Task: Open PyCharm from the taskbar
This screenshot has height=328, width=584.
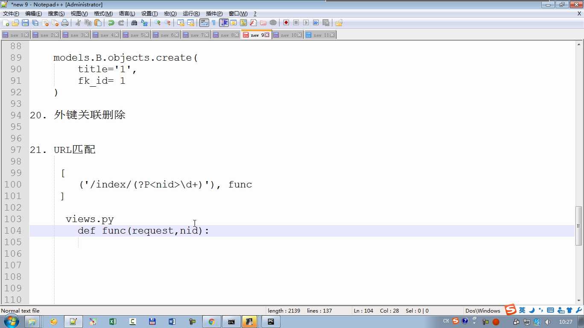Action: (271, 322)
